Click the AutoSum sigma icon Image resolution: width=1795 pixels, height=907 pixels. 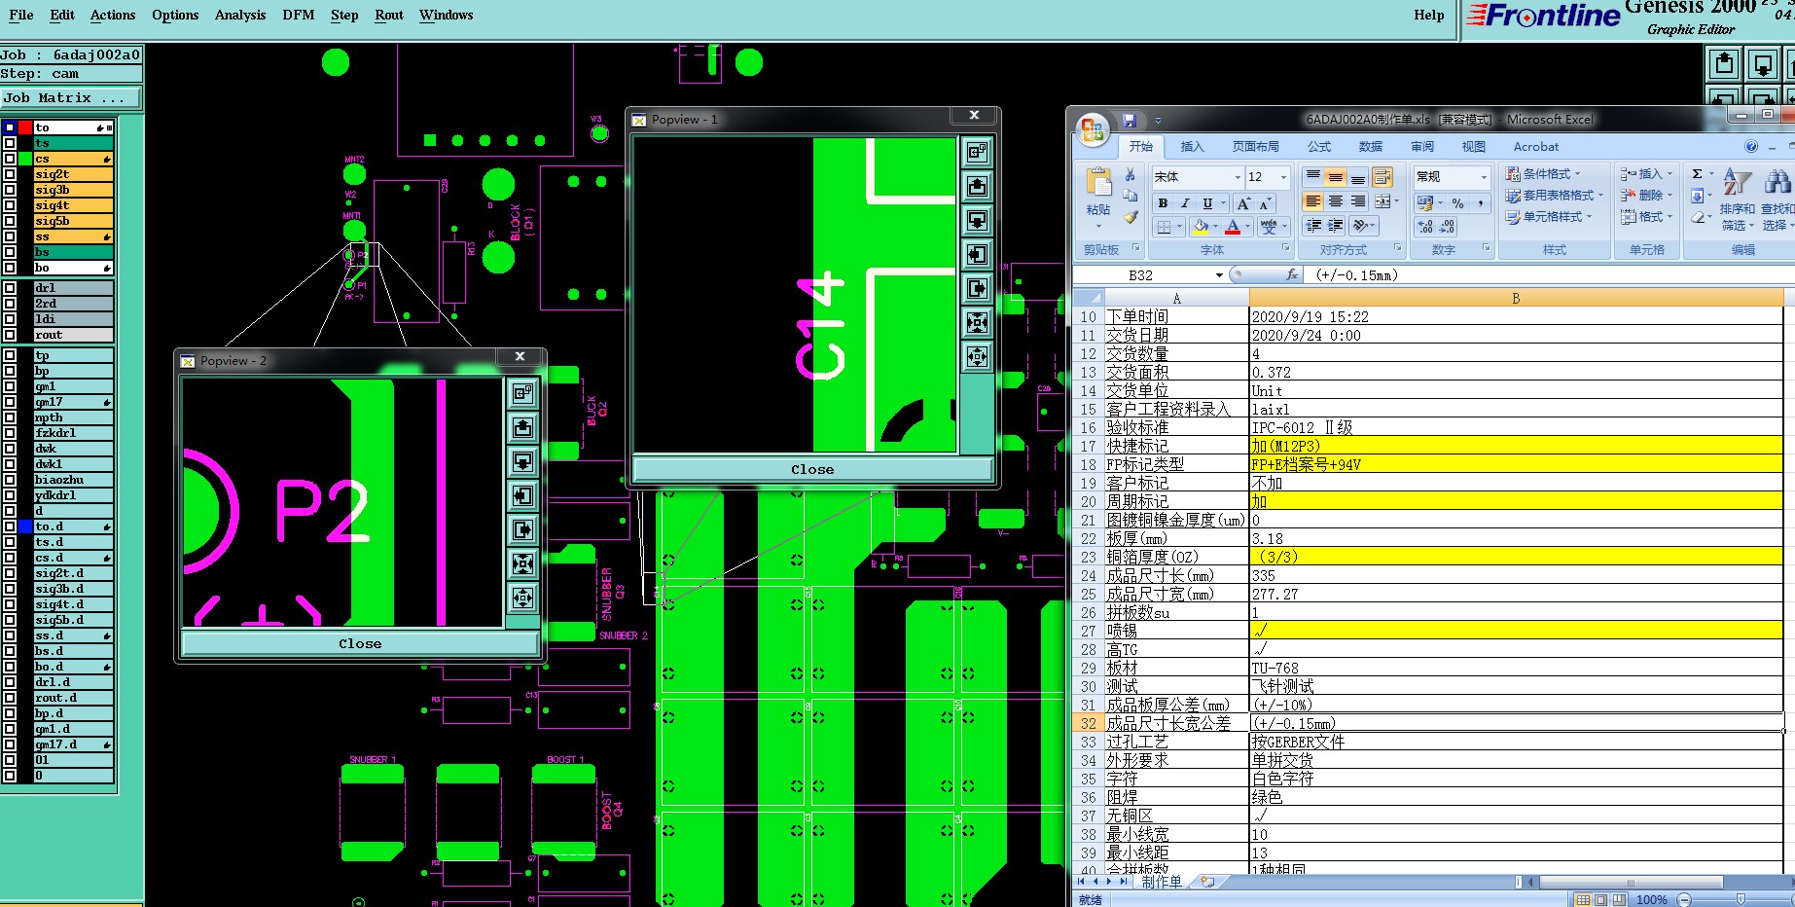(x=1697, y=174)
